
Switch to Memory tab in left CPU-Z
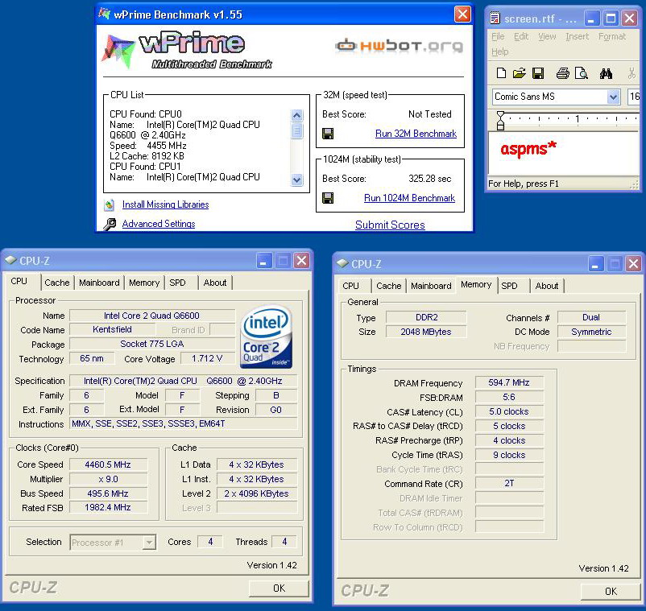point(144,283)
